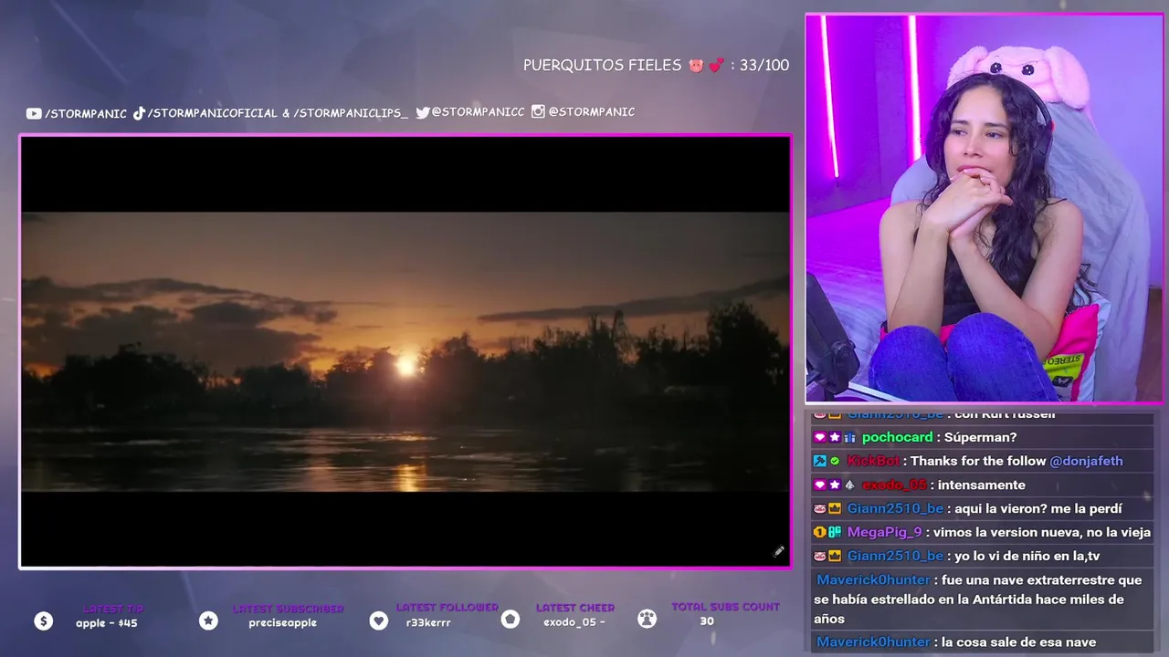This screenshot has height=657, width=1169.
Task: Click the pink heart badge beside pochocard
Action: pyautogui.click(x=819, y=437)
